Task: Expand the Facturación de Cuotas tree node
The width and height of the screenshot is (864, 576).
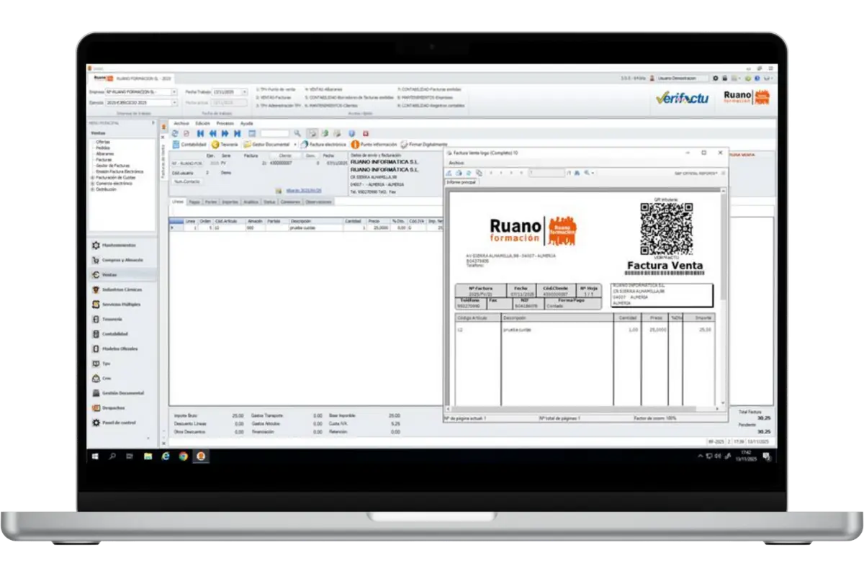Action: (x=92, y=177)
